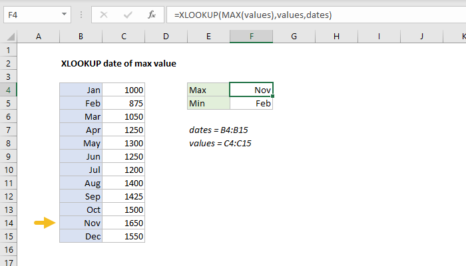The width and height of the screenshot is (466, 266).
Task: Select the yellow arrow shape
Action: [44, 223]
